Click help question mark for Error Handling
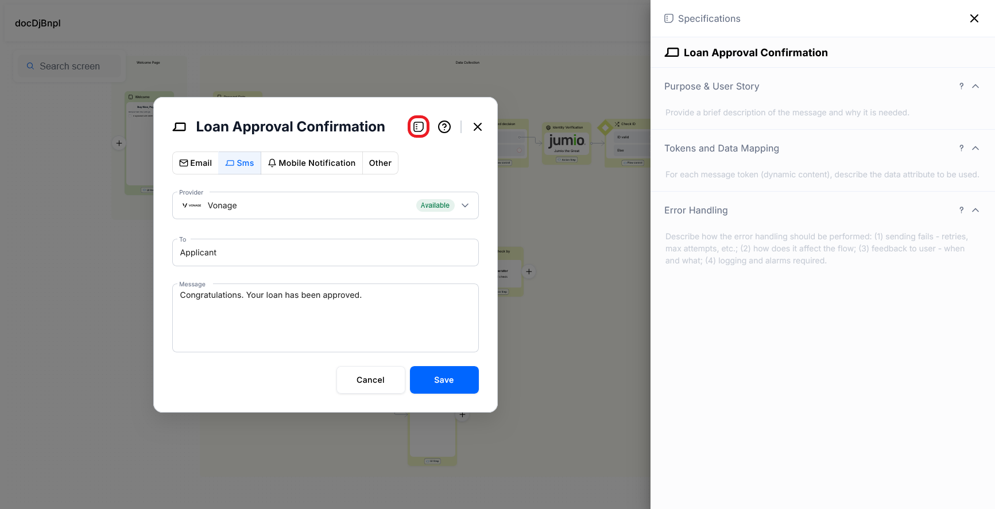995x509 pixels. tap(961, 210)
